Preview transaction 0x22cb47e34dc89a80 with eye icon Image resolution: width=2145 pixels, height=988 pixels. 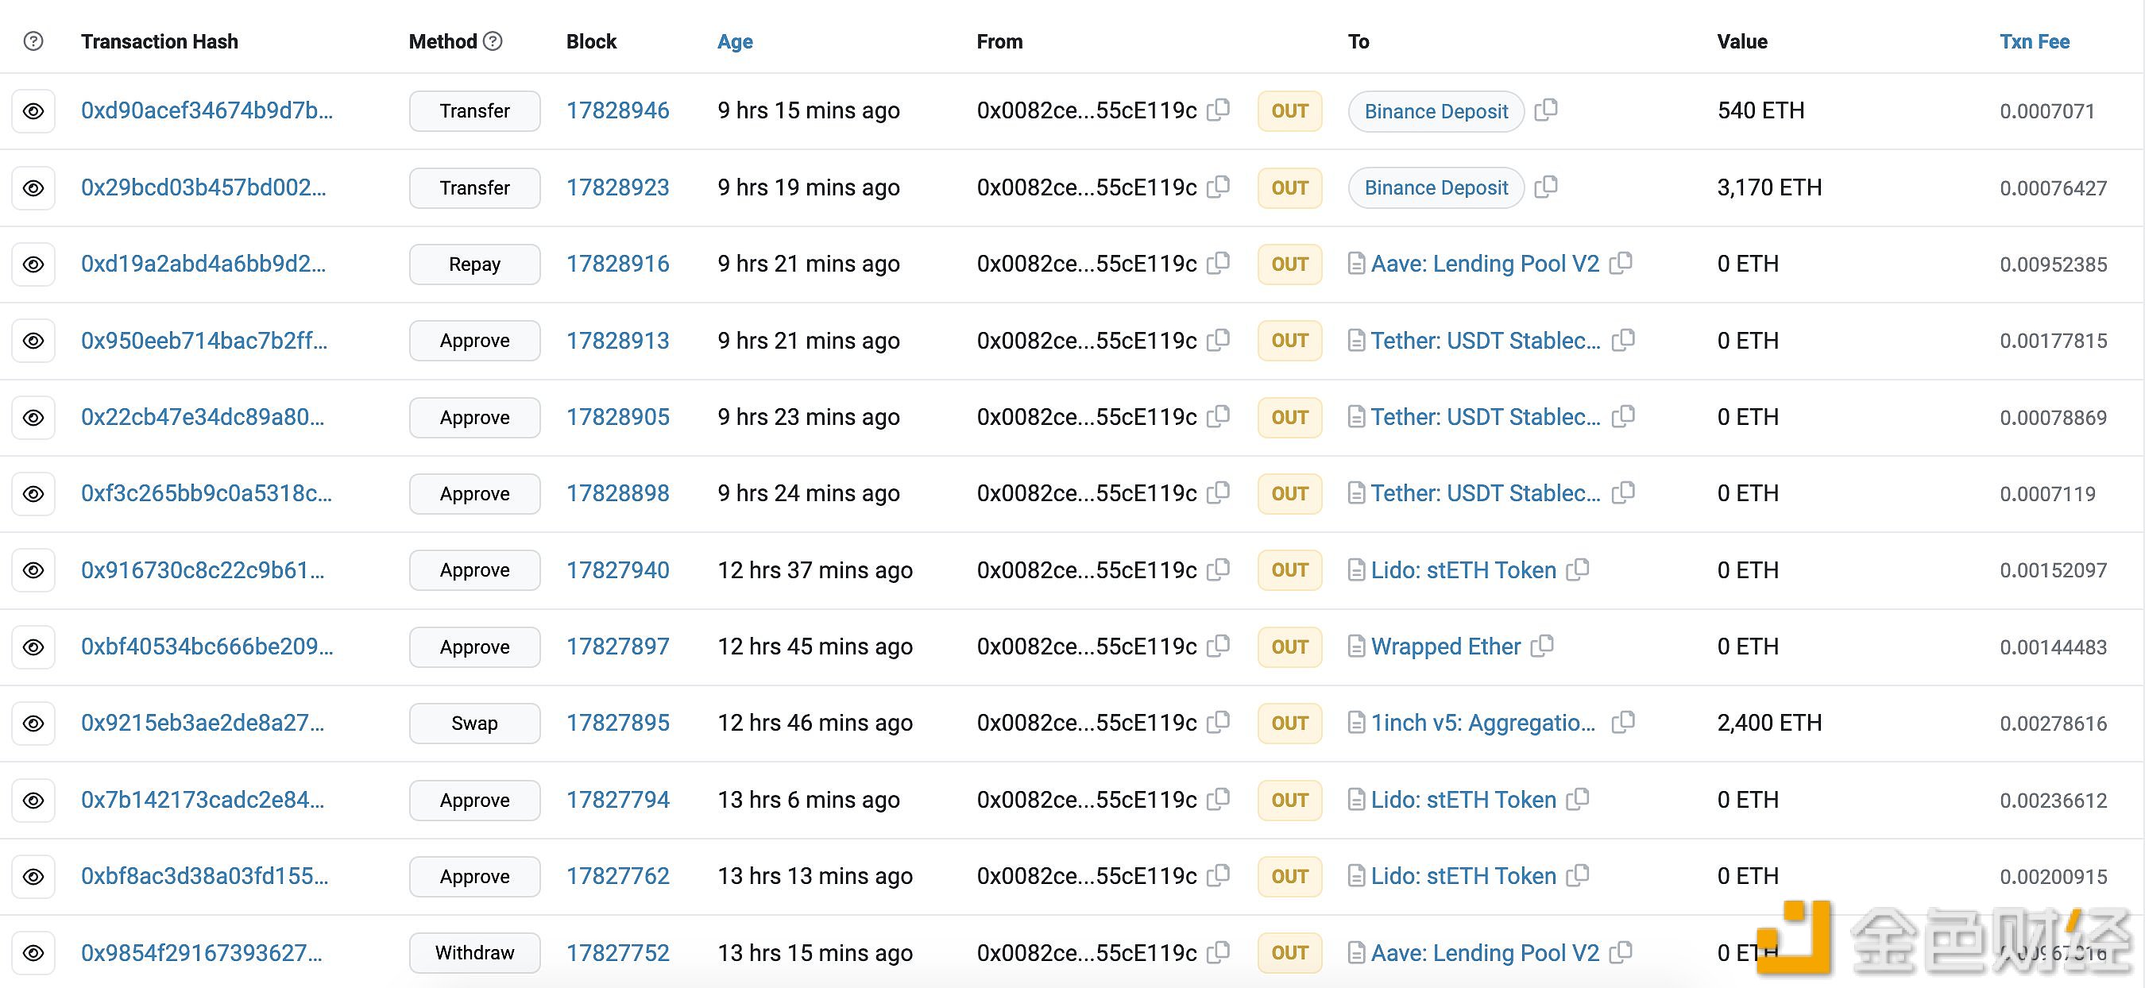[x=33, y=417]
